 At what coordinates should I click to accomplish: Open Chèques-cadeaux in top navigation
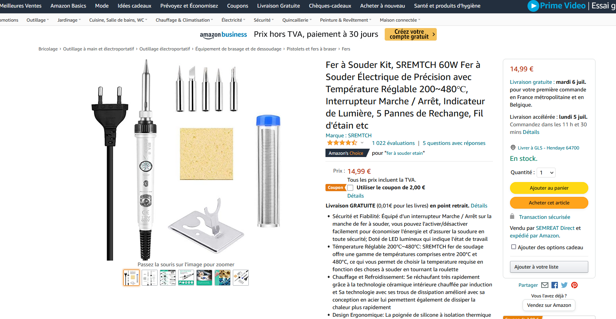click(330, 6)
